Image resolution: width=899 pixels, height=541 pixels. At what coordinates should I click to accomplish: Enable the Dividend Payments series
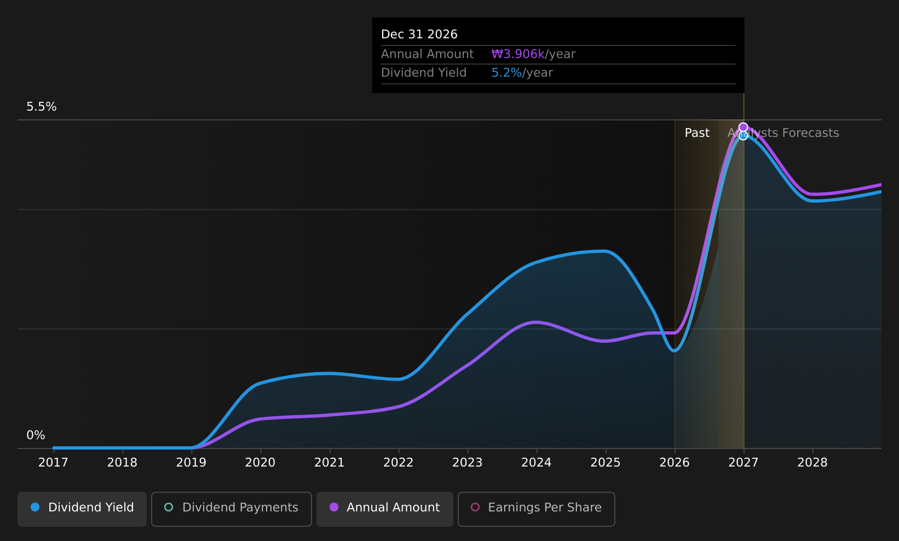(x=232, y=509)
